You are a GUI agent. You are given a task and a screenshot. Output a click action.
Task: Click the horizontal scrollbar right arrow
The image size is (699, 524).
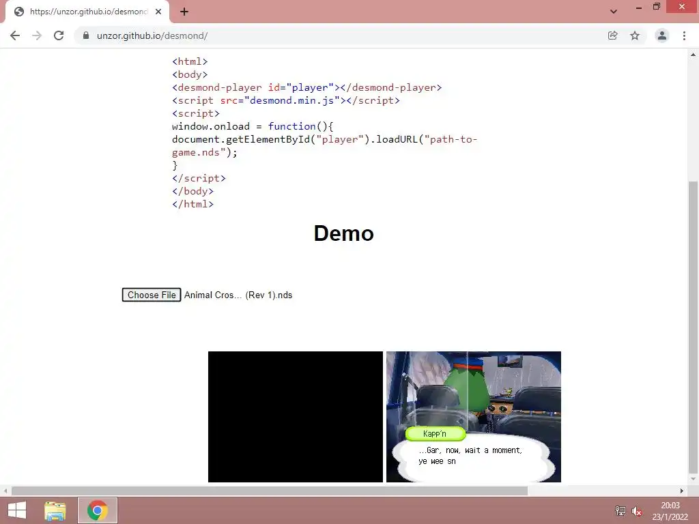682,491
